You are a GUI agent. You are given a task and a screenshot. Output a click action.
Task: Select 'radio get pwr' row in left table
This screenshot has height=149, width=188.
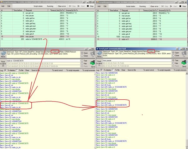click(47, 31)
